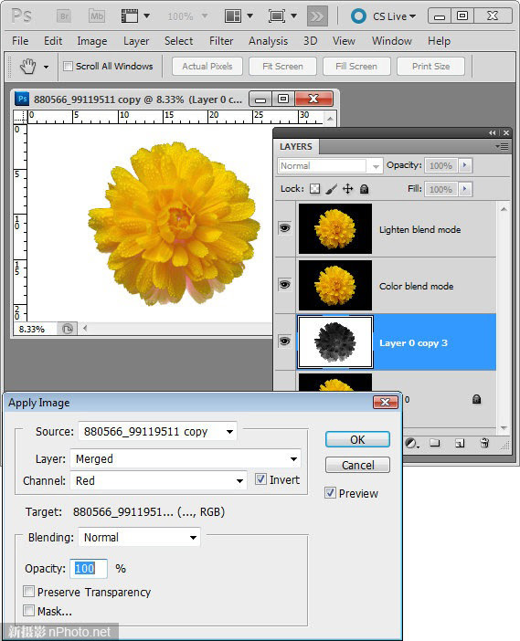520x641 pixels.
Task: Select the Hand tool icon
Action: (x=28, y=67)
